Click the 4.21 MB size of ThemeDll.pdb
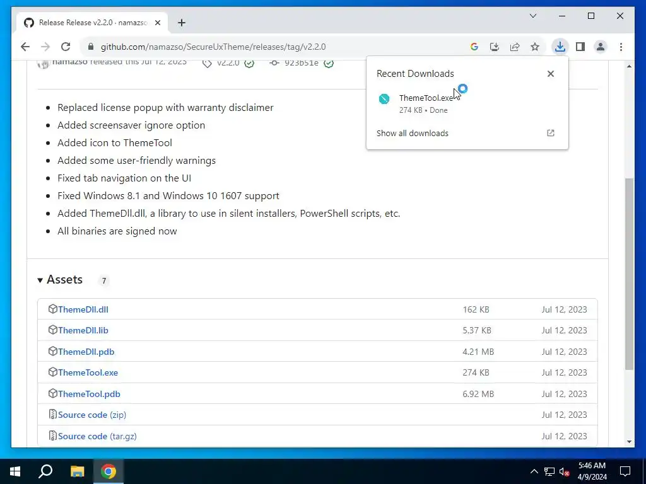This screenshot has width=646, height=484. tap(478, 352)
